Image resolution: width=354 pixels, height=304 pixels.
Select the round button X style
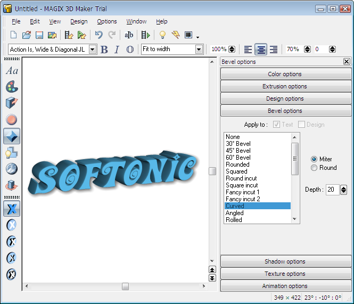click(x=12, y=225)
